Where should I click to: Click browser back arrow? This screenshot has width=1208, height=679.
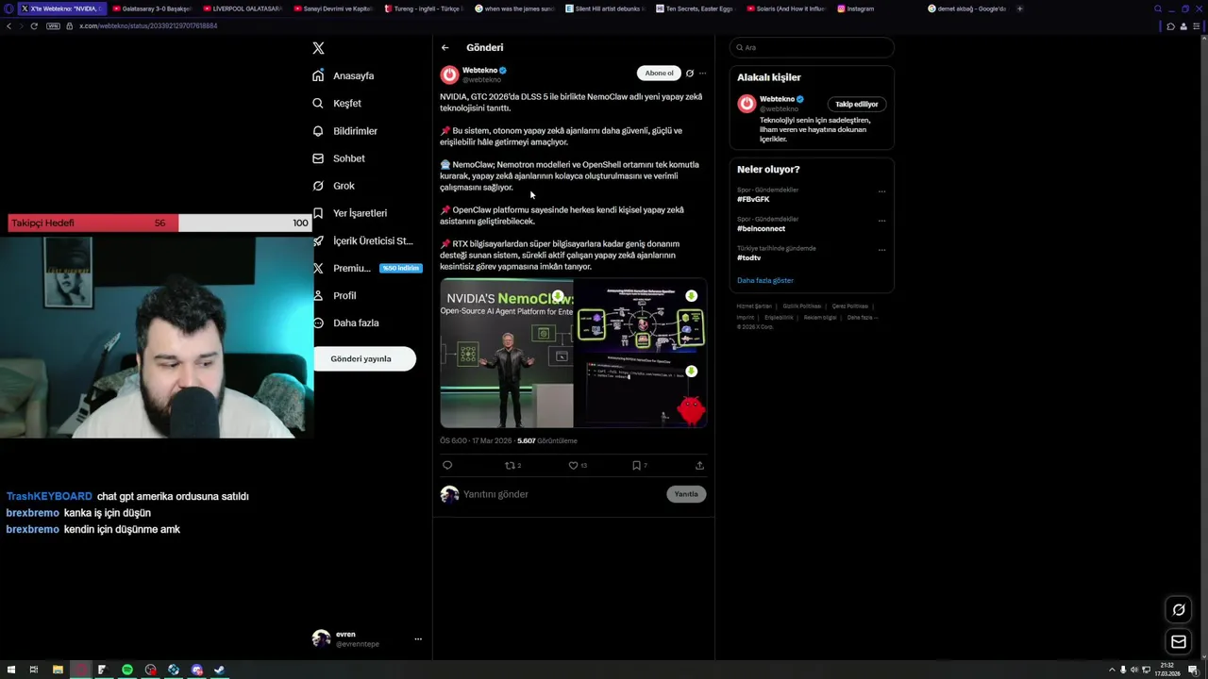pyautogui.click(x=8, y=25)
